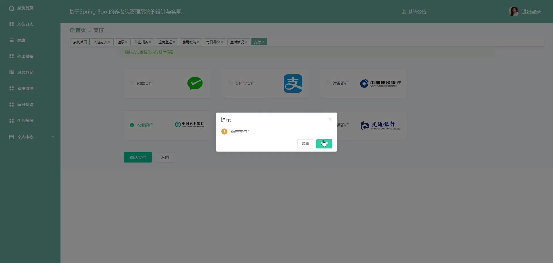Click the 确认支付前请先核对订单信息 notice
Image resolution: width=553 pixels, height=263 pixels.
[x=149, y=52]
